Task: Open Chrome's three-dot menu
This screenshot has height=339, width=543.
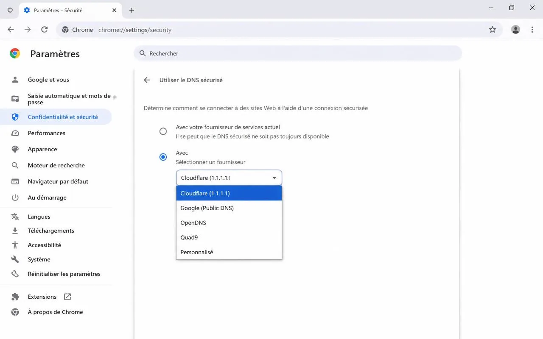Action: (532, 30)
